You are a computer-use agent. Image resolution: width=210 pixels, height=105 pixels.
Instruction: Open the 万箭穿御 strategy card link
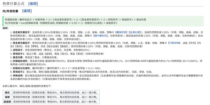(174, 43)
